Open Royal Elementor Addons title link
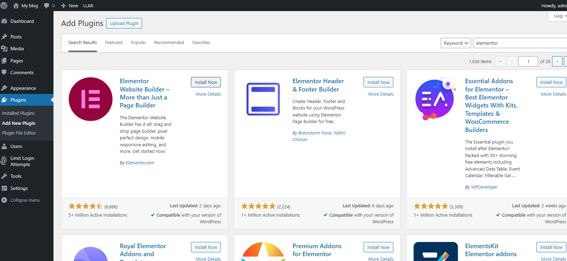The width and height of the screenshot is (567, 261). click(x=143, y=252)
